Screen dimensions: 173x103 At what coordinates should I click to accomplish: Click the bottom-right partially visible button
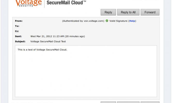click(150, 102)
